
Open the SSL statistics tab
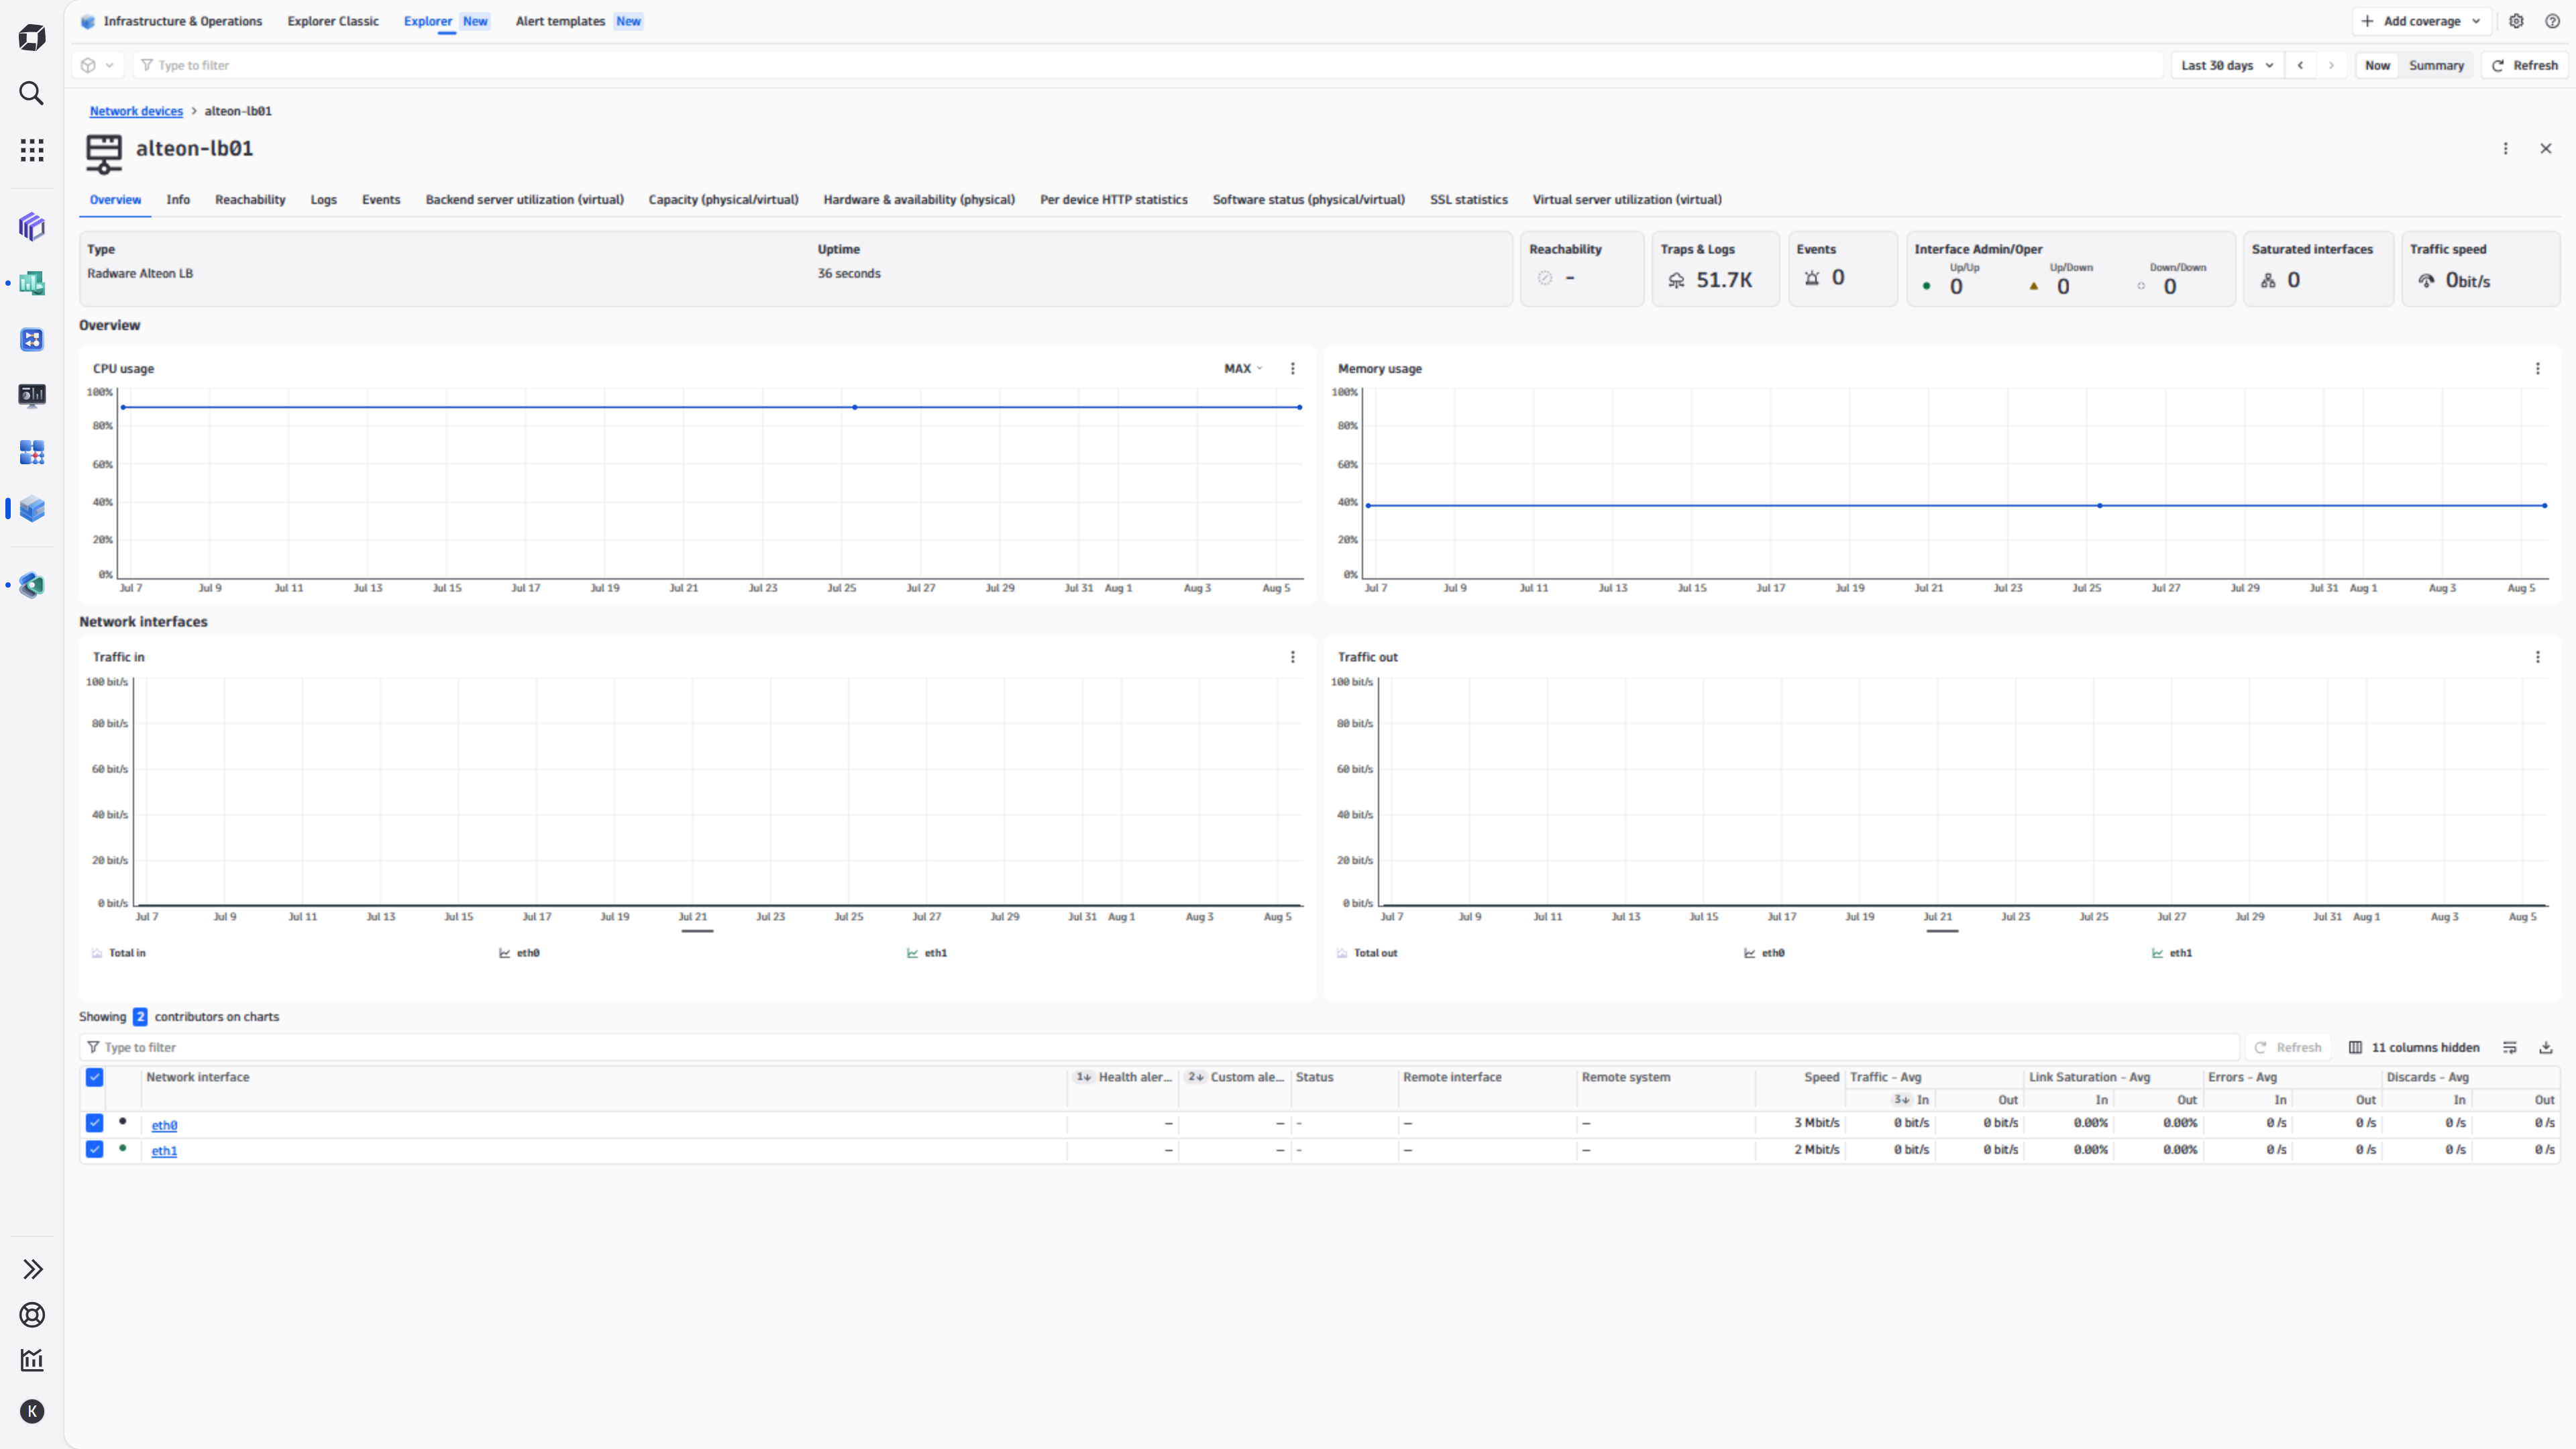point(1468,199)
